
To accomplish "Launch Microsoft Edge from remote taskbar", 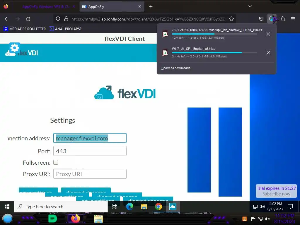I will point(129,207).
